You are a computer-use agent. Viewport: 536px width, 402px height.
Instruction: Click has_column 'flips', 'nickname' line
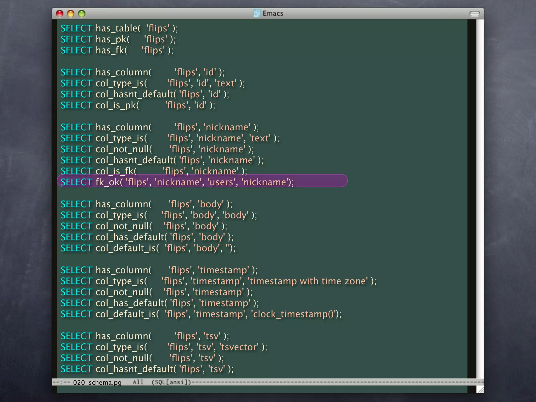coord(160,127)
